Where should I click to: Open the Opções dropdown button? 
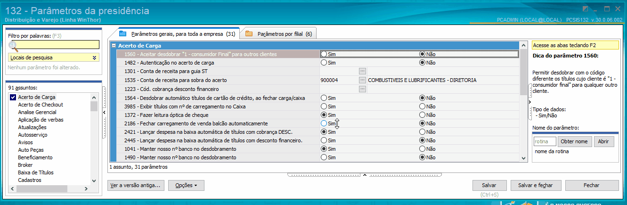(x=186, y=186)
